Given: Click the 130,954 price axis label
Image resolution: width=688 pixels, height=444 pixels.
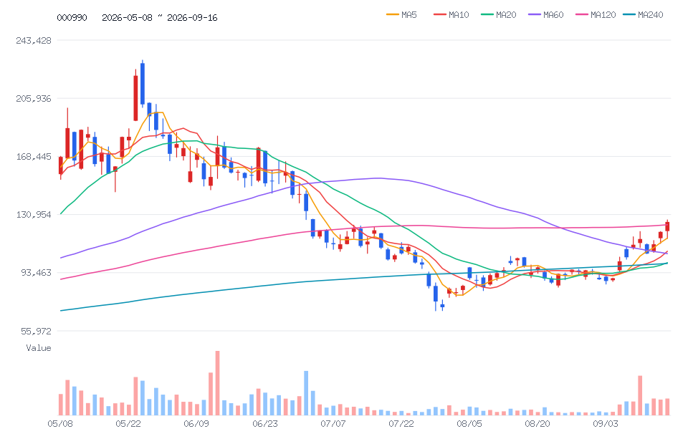Looking at the screenshot, I should point(34,215).
